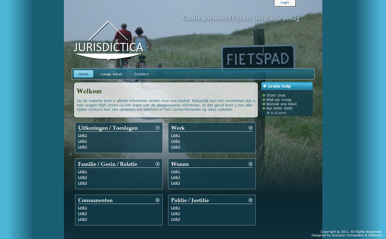The image size is (386, 239).
Task: Open Link2 under Consumenten
Action: [82, 213]
